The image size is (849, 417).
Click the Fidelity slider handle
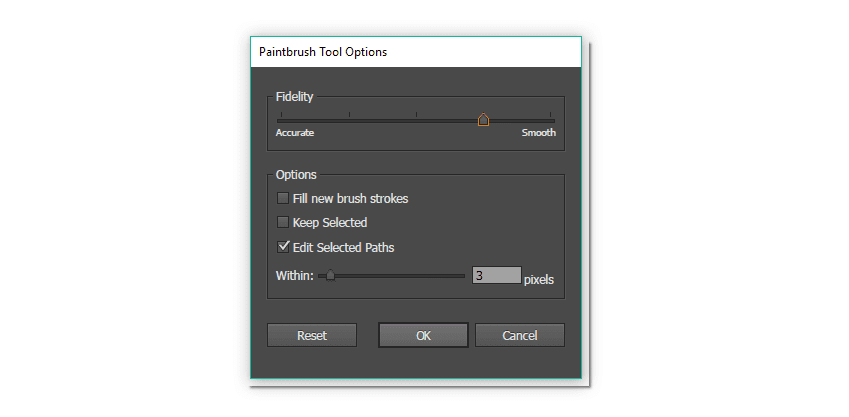point(483,120)
